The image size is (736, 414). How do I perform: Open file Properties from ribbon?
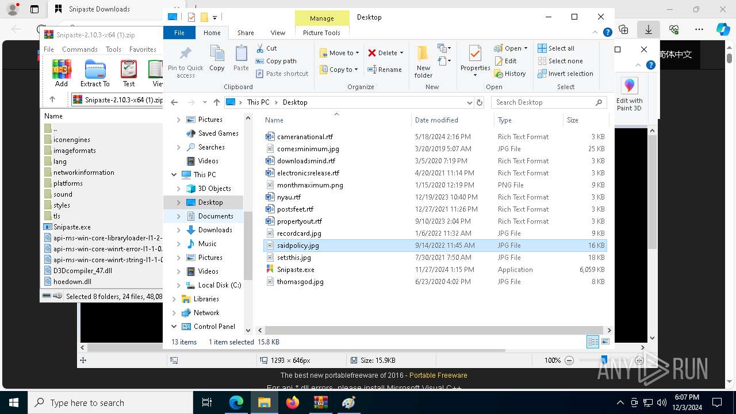point(475,61)
